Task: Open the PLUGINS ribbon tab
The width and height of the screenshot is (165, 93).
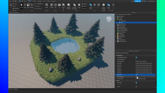Action: [53, 1]
